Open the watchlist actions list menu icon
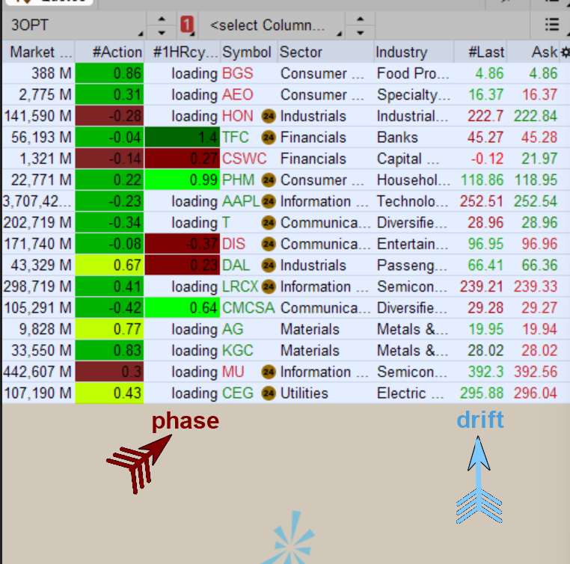This screenshot has height=564, width=570. 552,25
